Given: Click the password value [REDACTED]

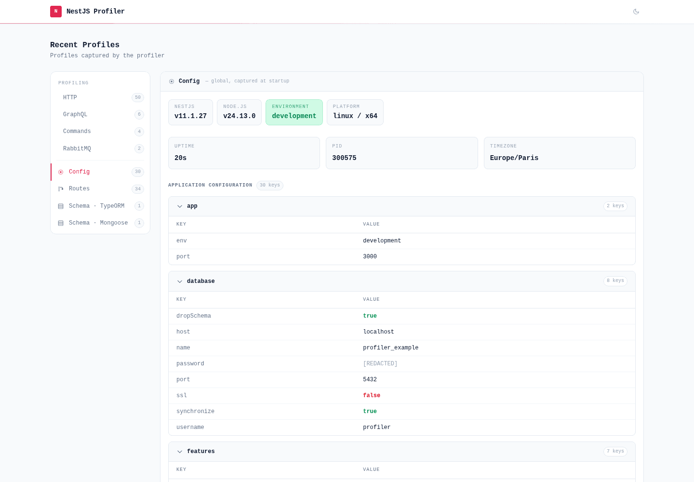Looking at the screenshot, I should pyautogui.click(x=380, y=364).
